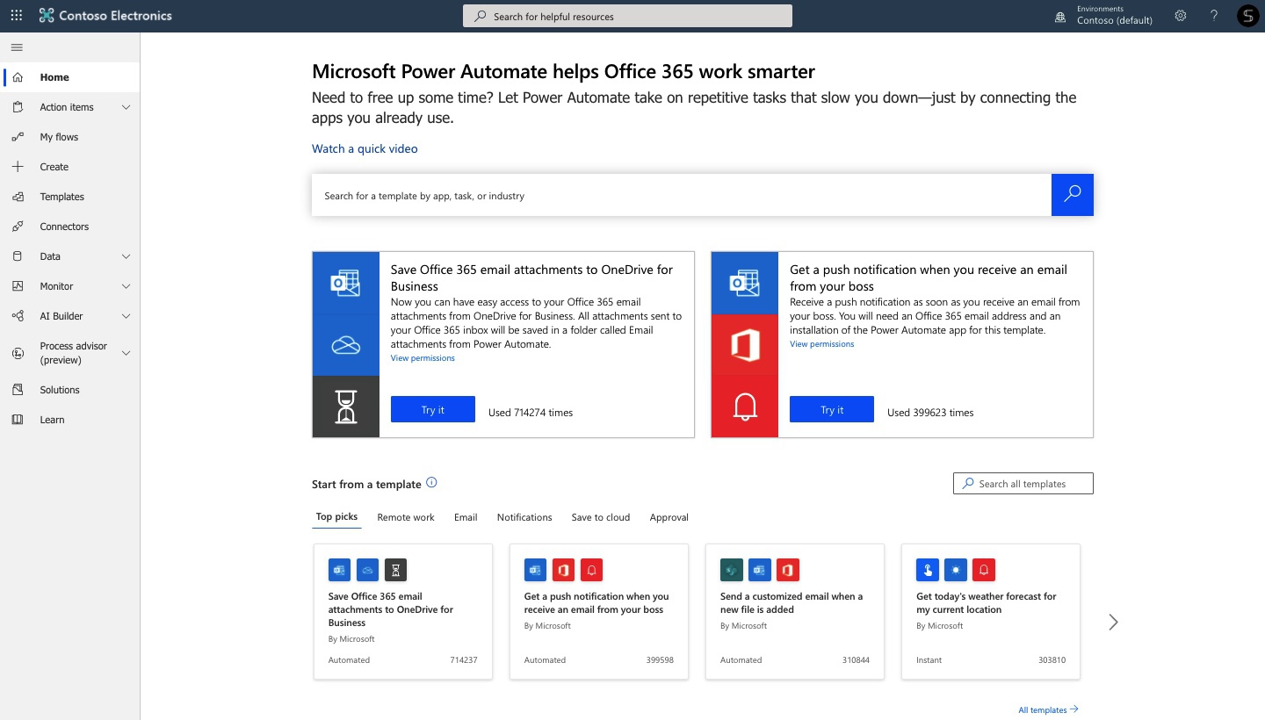This screenshot has height=720, width=1265.
Task: Click the AI Builder icon
Action: pyautogui.click(x=18, y=316)
